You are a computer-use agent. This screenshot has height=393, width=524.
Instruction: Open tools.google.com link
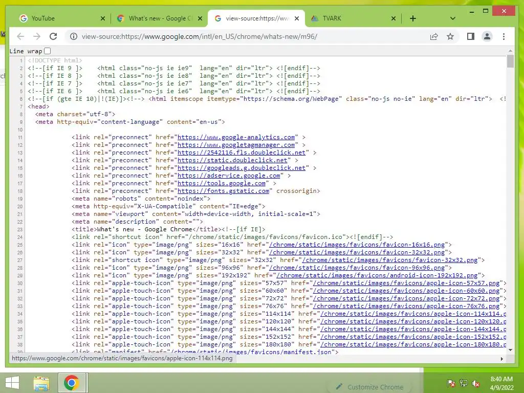click(221, 183)
